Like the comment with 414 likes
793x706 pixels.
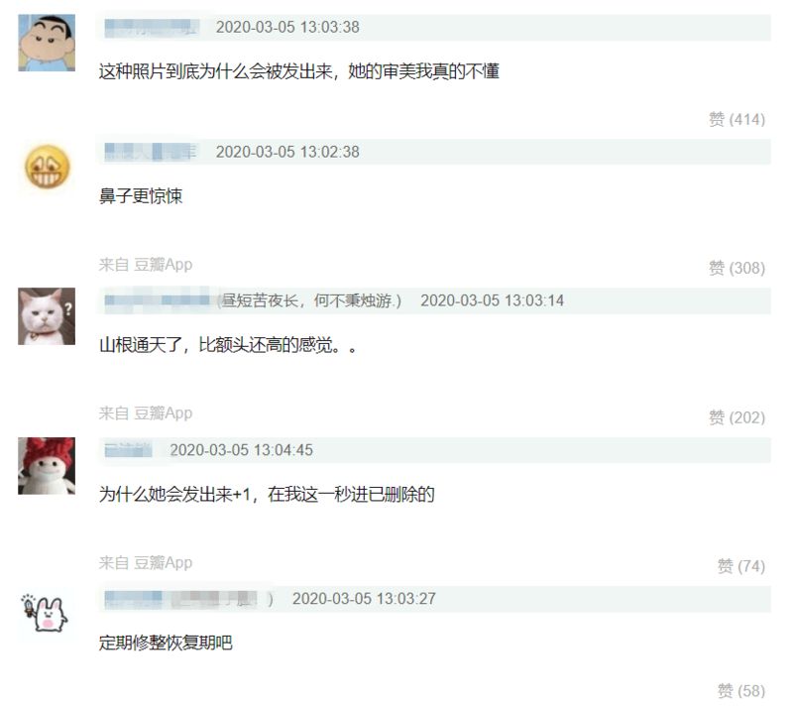(736, 119)
